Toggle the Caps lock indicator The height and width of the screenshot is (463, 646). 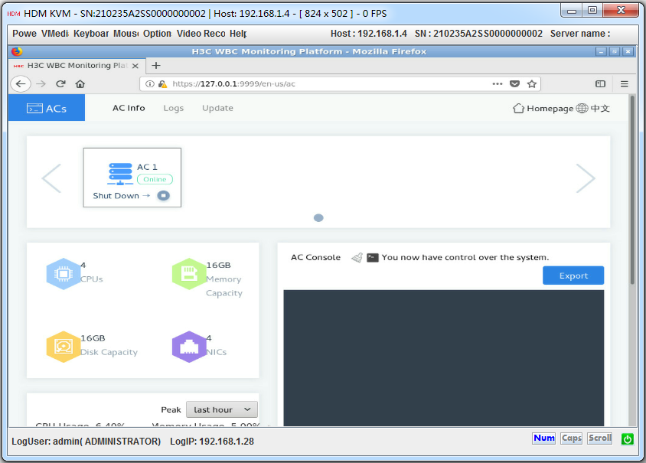[572, 439]
